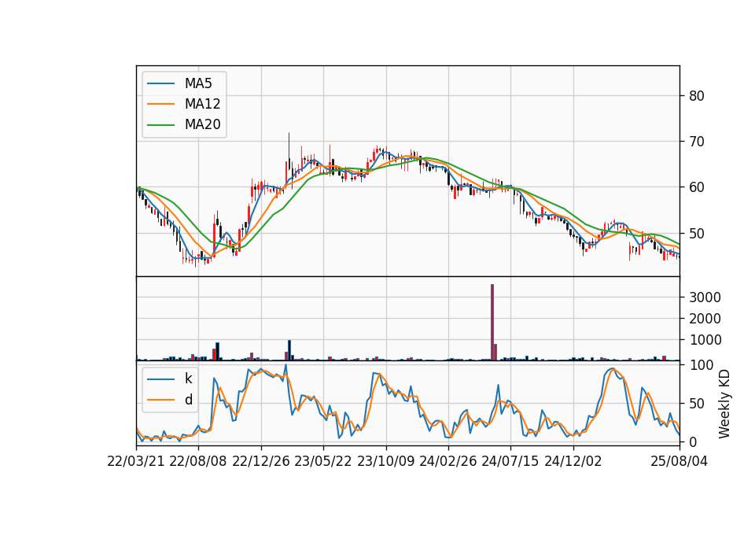755x543 pixels.
Task: Click the 22/12/26 date label
Action: coord(261,461)
